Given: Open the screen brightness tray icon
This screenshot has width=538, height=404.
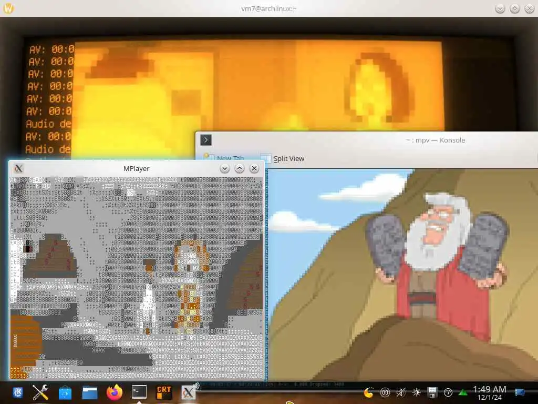Looking at the screenshot, I should [x=417, y=392].
